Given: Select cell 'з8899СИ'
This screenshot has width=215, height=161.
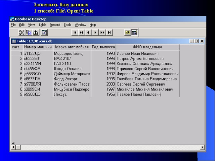Looking at the screenshot, I should point(38,89).
